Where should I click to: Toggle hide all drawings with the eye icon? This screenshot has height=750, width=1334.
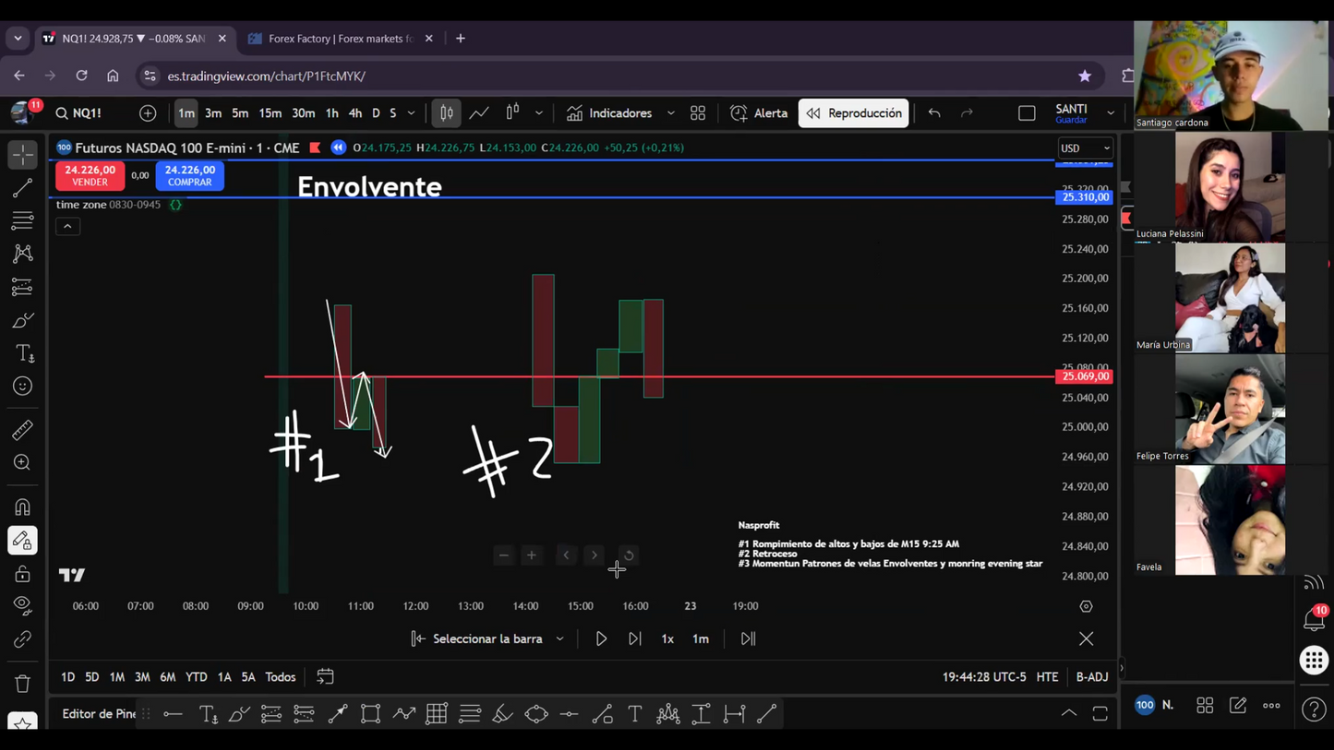point(22,606)
